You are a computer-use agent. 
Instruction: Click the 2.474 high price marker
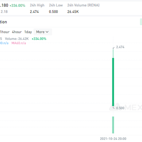(120, 47)
